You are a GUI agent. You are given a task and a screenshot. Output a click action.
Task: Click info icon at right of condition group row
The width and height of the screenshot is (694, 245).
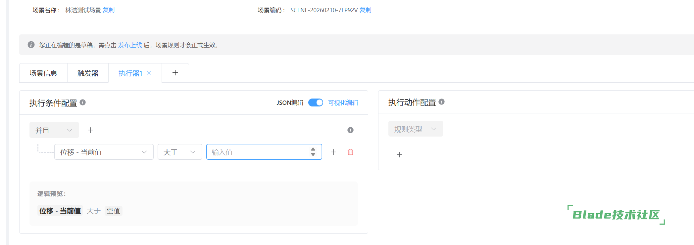pyautogui.click(x=350, y=130)
